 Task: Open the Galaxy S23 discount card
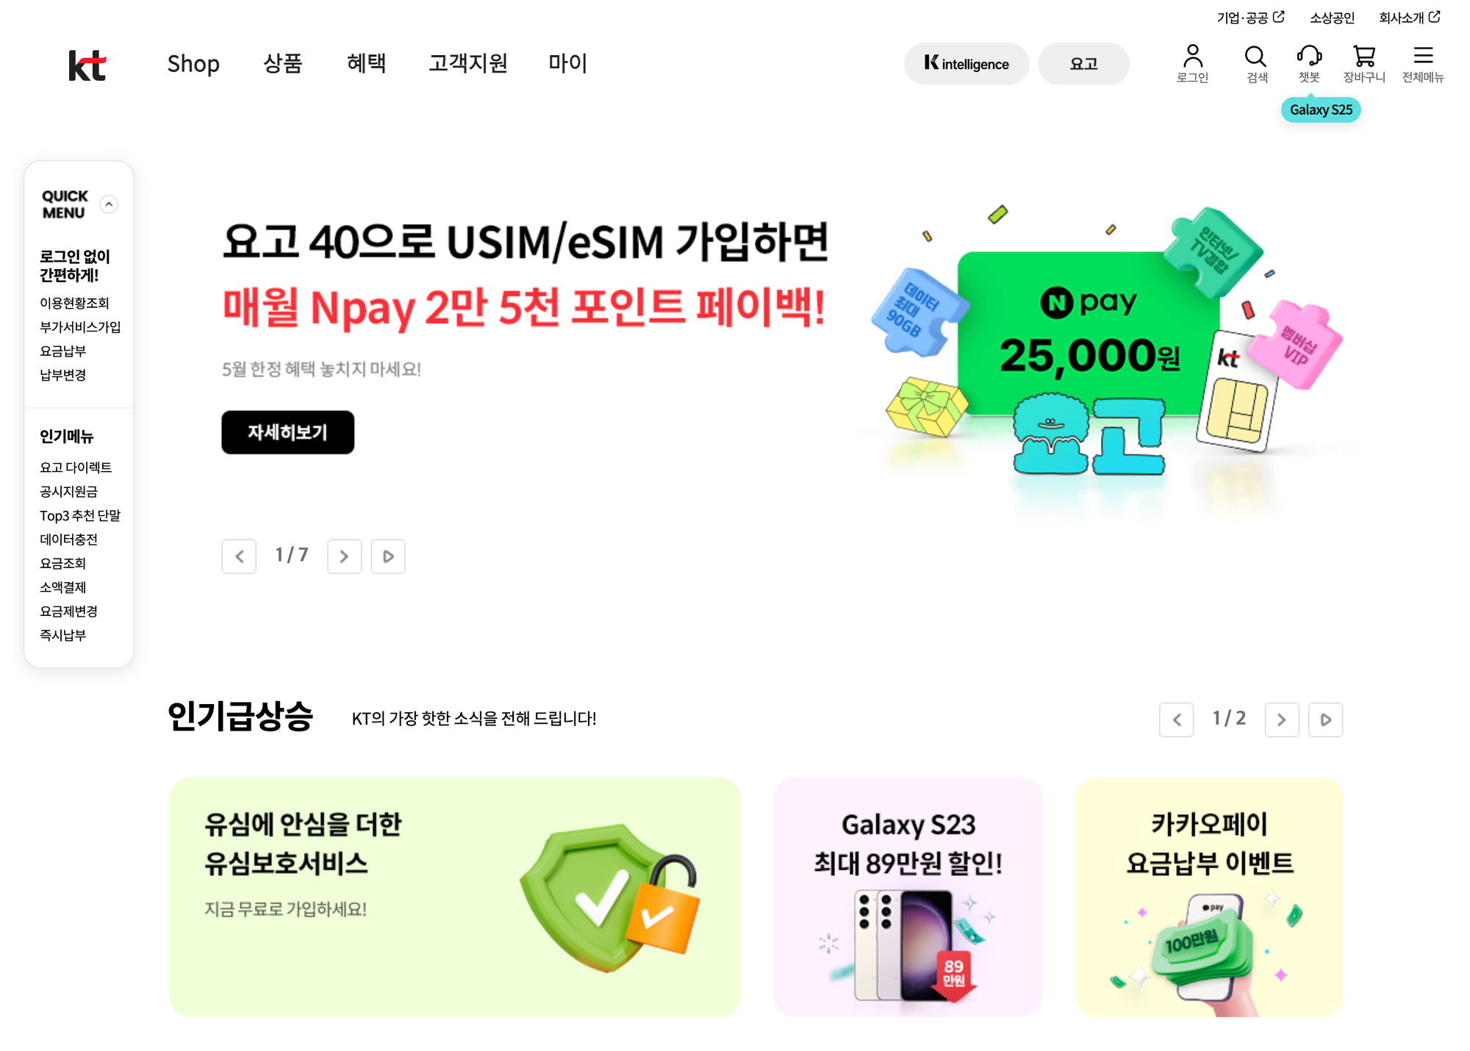coord(907,897)
